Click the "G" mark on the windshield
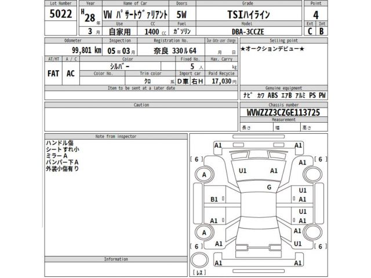Viewport: 371px width, 278px height. (x=269, y=187)
